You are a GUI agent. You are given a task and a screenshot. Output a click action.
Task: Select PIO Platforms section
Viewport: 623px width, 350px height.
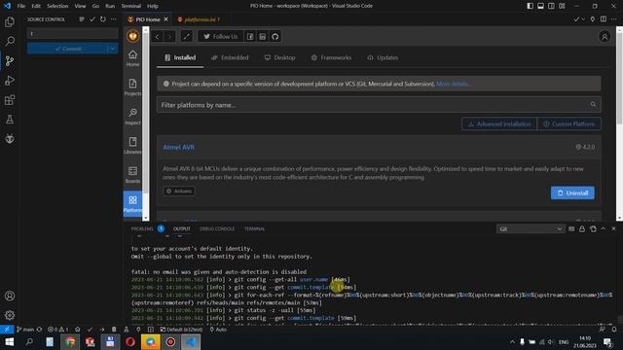[132, 204]
